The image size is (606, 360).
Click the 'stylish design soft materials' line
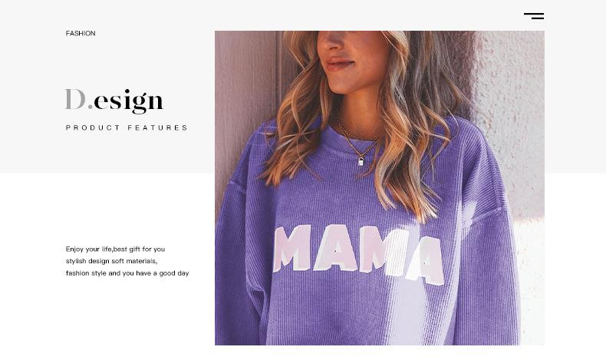tap(111, 261)
